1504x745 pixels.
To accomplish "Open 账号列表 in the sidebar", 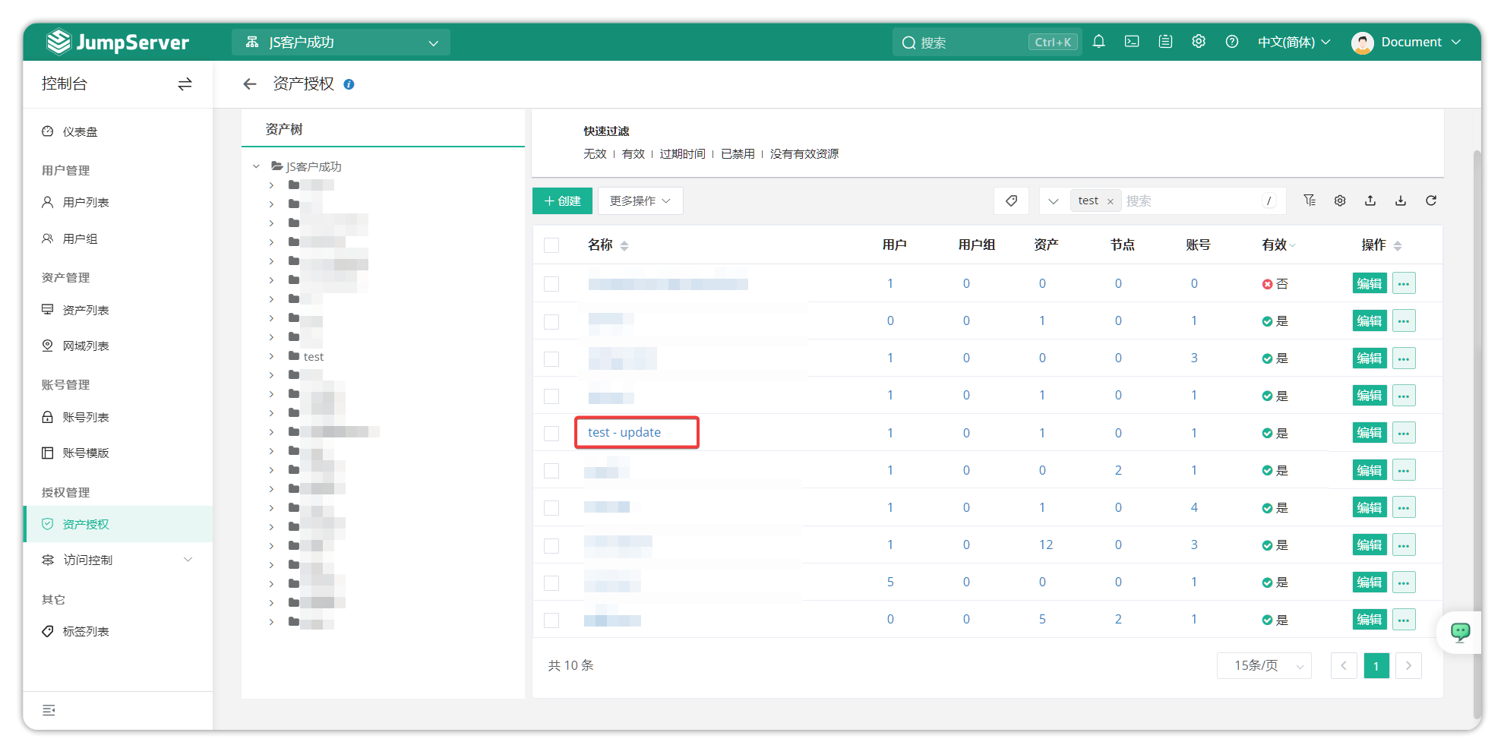I will (85, 417).
